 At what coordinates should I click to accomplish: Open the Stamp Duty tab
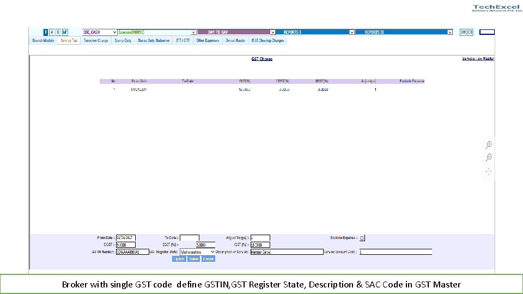pos(123,40)
